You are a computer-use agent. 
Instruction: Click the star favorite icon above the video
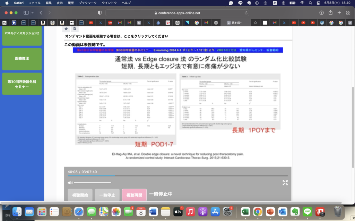[66, 29]
